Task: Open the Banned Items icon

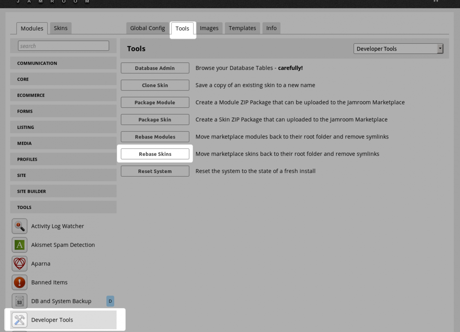Action: (x=19, y=282)
